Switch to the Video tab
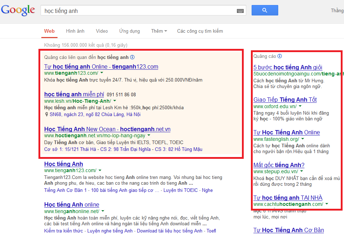 (102, 31)
